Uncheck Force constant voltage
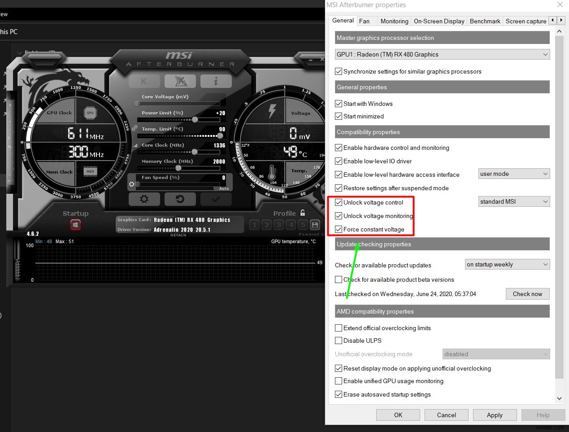The image size is (569, 432). click(x=339, y=229)
